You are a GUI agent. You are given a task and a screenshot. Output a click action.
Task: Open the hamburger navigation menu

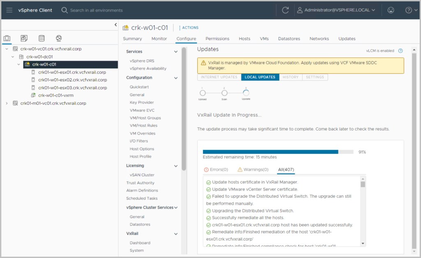coord(9,10)
